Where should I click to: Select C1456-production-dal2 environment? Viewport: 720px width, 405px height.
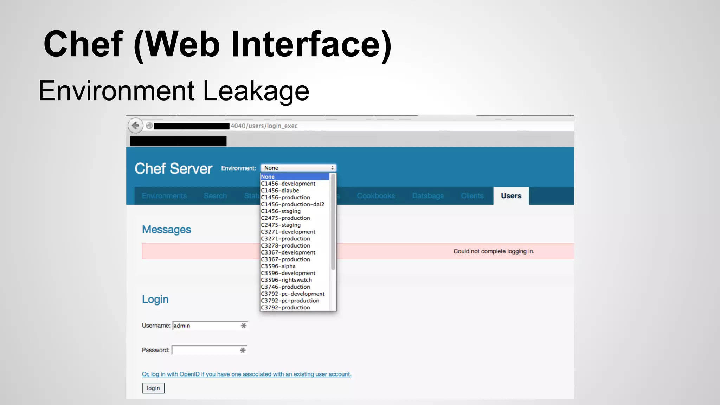(295, 204)
